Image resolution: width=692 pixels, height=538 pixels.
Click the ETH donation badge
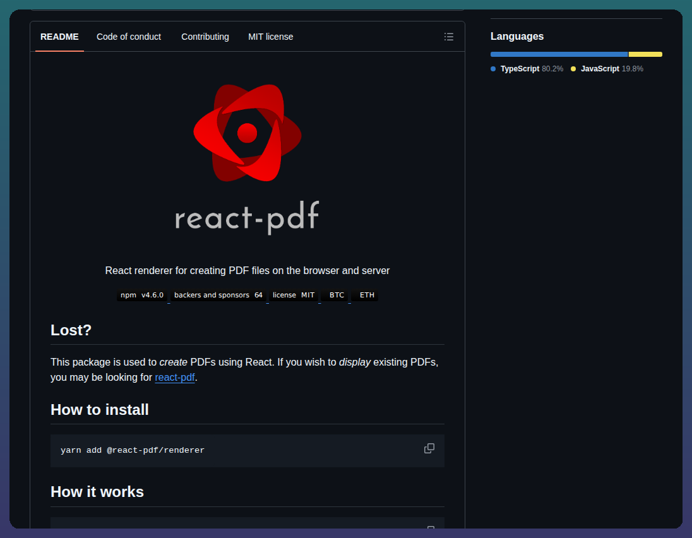click(x=364, y=295)
